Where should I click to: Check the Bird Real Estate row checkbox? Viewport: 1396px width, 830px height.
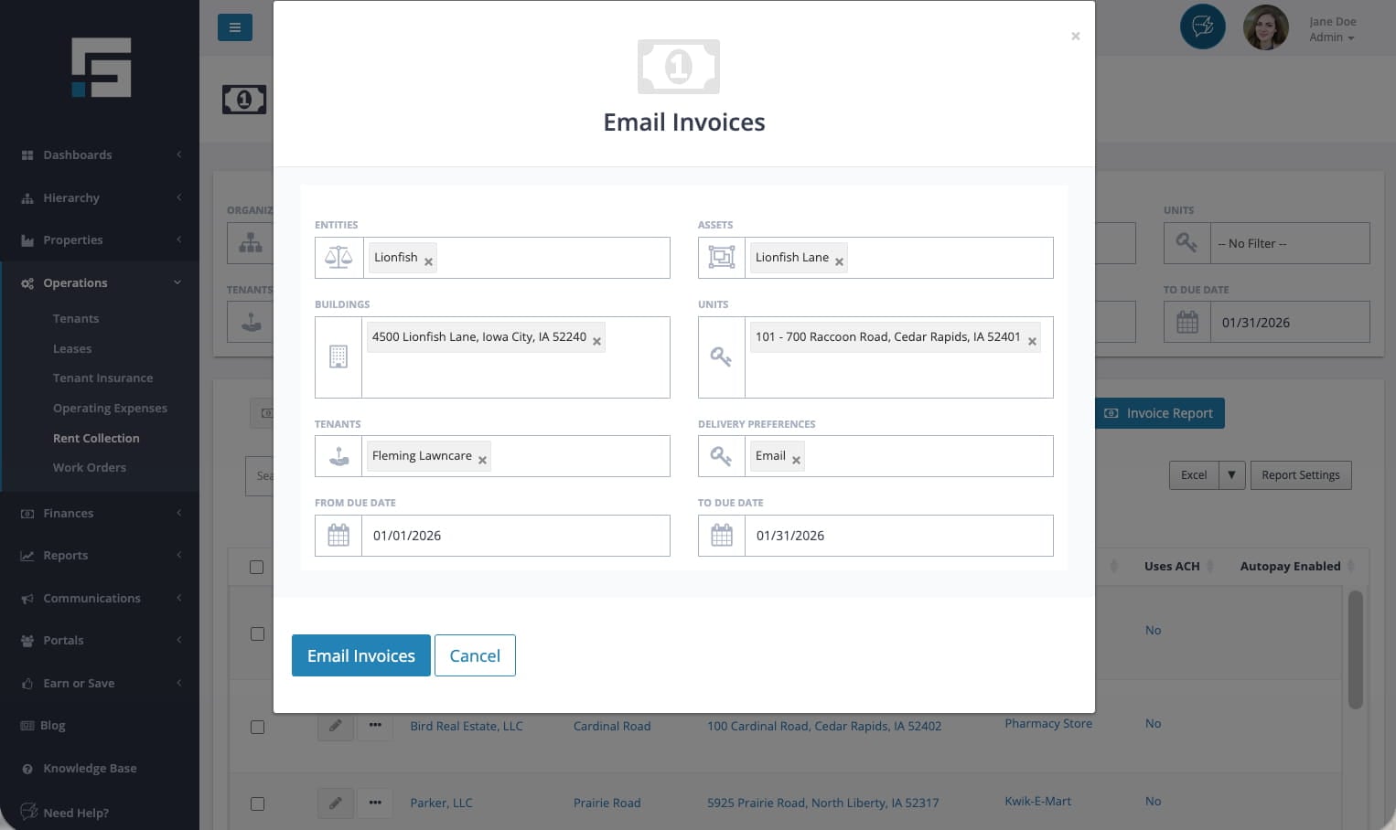[x=257, y=727]
